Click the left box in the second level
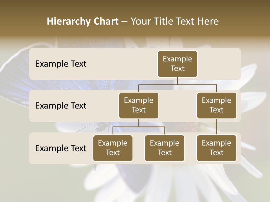The height and width of the screenshot is (202, 270). 139,105
